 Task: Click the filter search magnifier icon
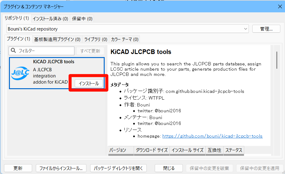tap(13, 50)
